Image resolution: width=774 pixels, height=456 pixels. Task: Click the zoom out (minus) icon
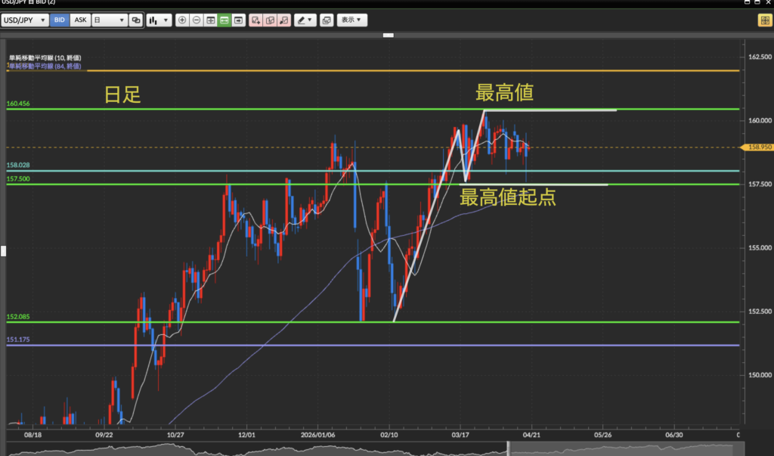point(197,20)
